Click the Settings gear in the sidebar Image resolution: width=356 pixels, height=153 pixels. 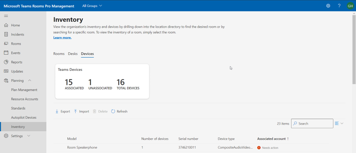6,136
